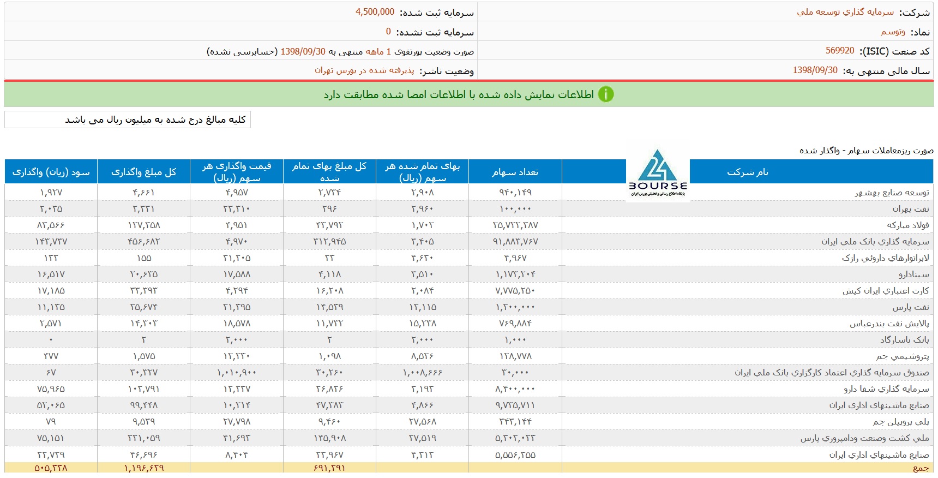Click share count ۵,۵۵۶,۳۵۵
Image resolution: width=938 pixels, height=478 pixels.
tap(515, 455)
